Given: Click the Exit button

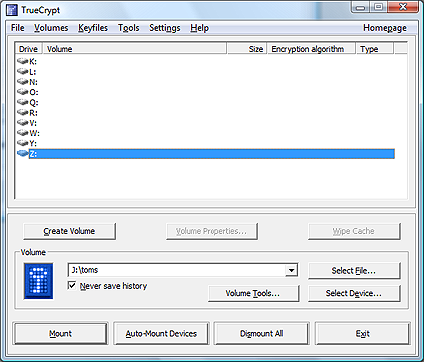Looking at the screenshot, I should 363,333.
